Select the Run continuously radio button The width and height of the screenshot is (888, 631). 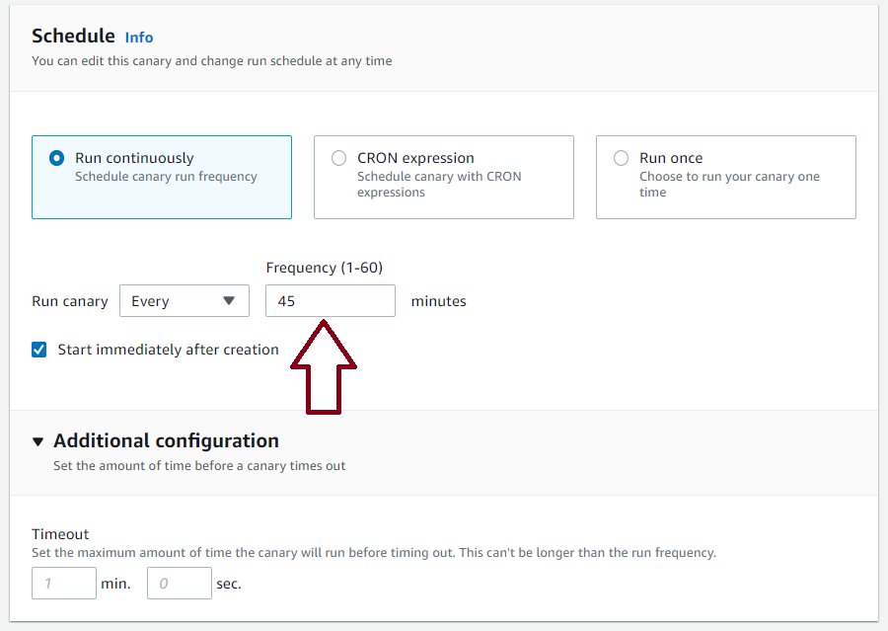pyautogui.click(x=56, y=158)
